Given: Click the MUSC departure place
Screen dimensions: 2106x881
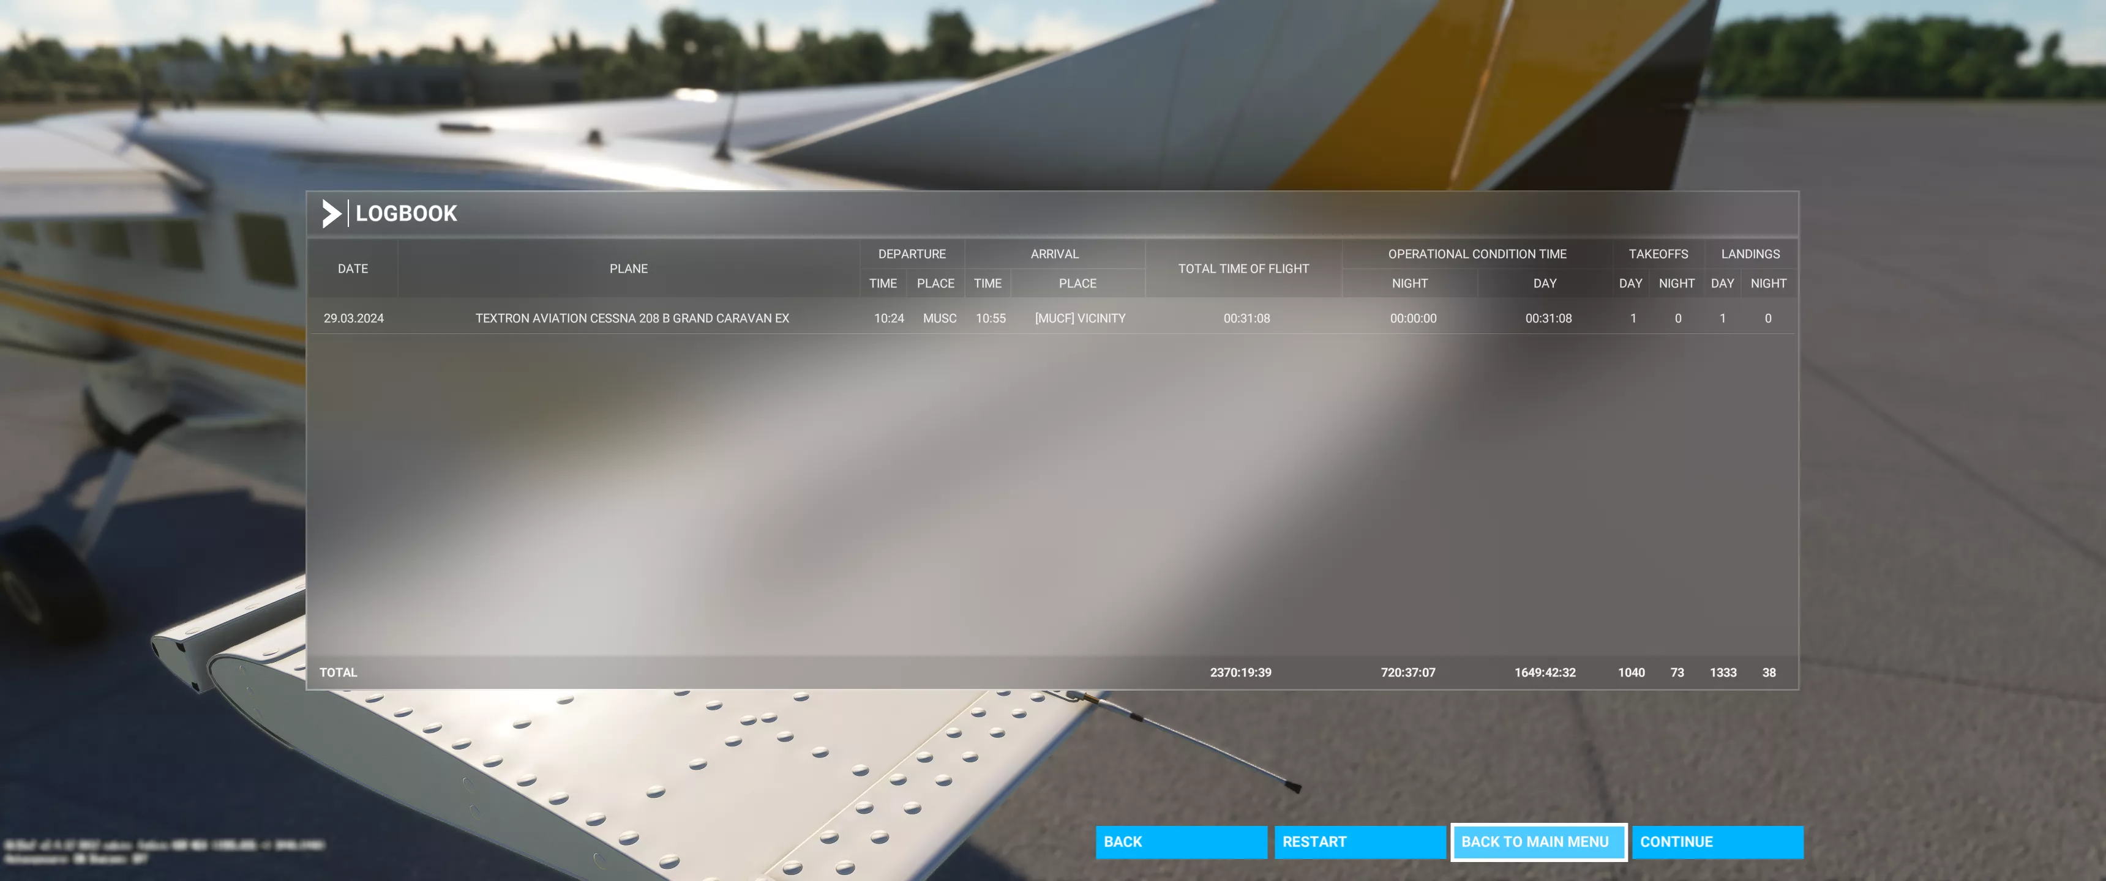Looking at the screenshot, I should tap(939, 319).
